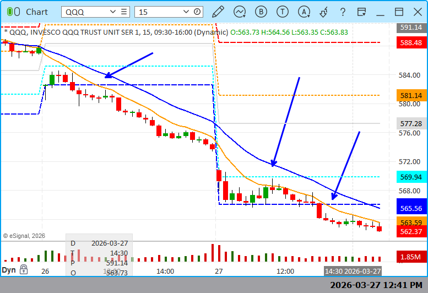
Task: Click the clock icon in the interval box
Action: [197, 12]
